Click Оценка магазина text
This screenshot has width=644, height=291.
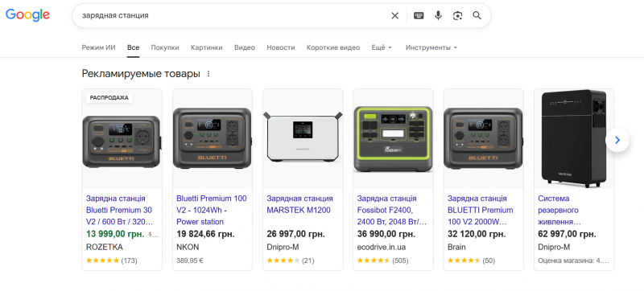tap(574, 260)
